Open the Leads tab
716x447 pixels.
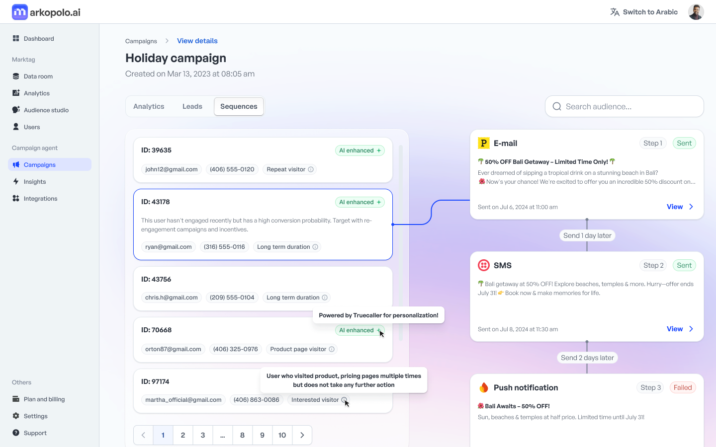(192, 106)
